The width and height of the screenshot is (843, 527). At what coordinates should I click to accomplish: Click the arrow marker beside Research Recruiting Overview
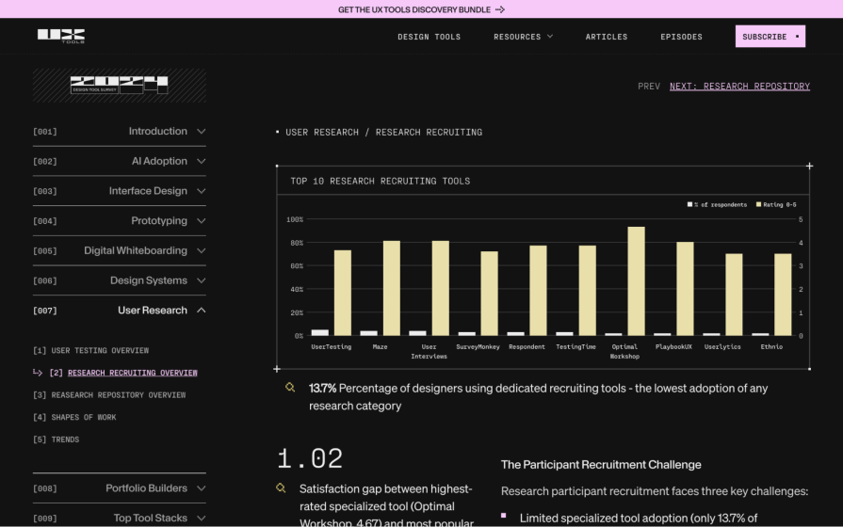[38, 373]
